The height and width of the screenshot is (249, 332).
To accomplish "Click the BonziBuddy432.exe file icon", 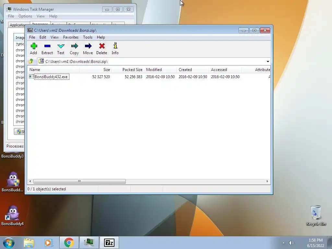I will point(31,77).
